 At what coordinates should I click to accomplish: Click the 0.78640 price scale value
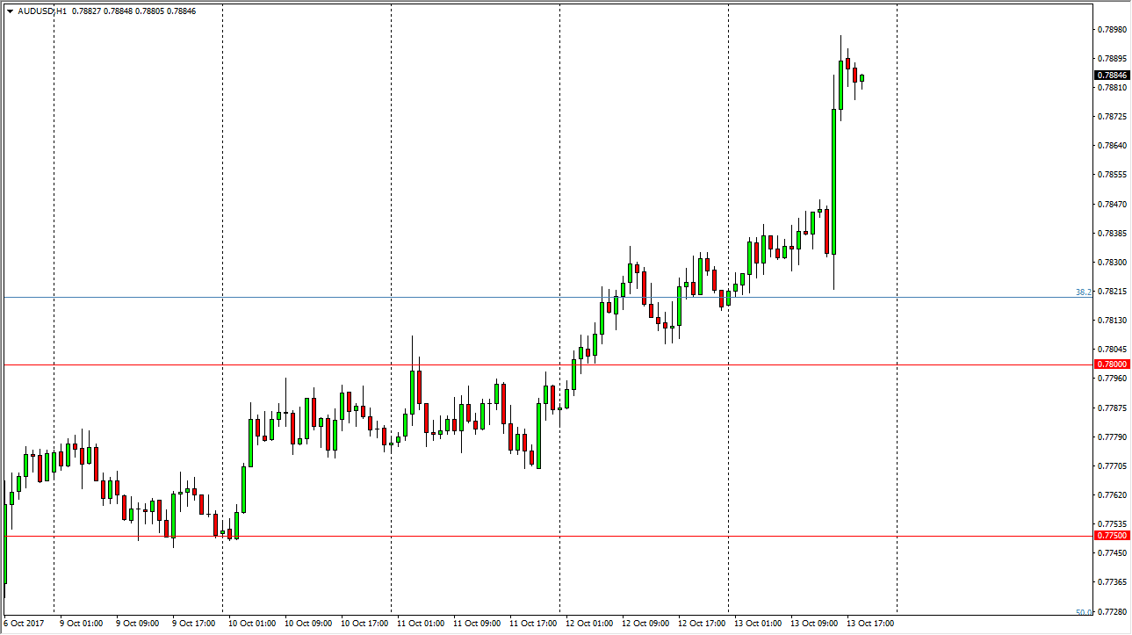(1112, 146)
